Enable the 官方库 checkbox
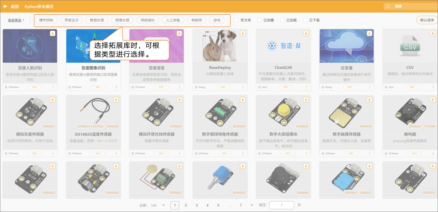Screen dimensions: 438x212 (x=236, y=20)
